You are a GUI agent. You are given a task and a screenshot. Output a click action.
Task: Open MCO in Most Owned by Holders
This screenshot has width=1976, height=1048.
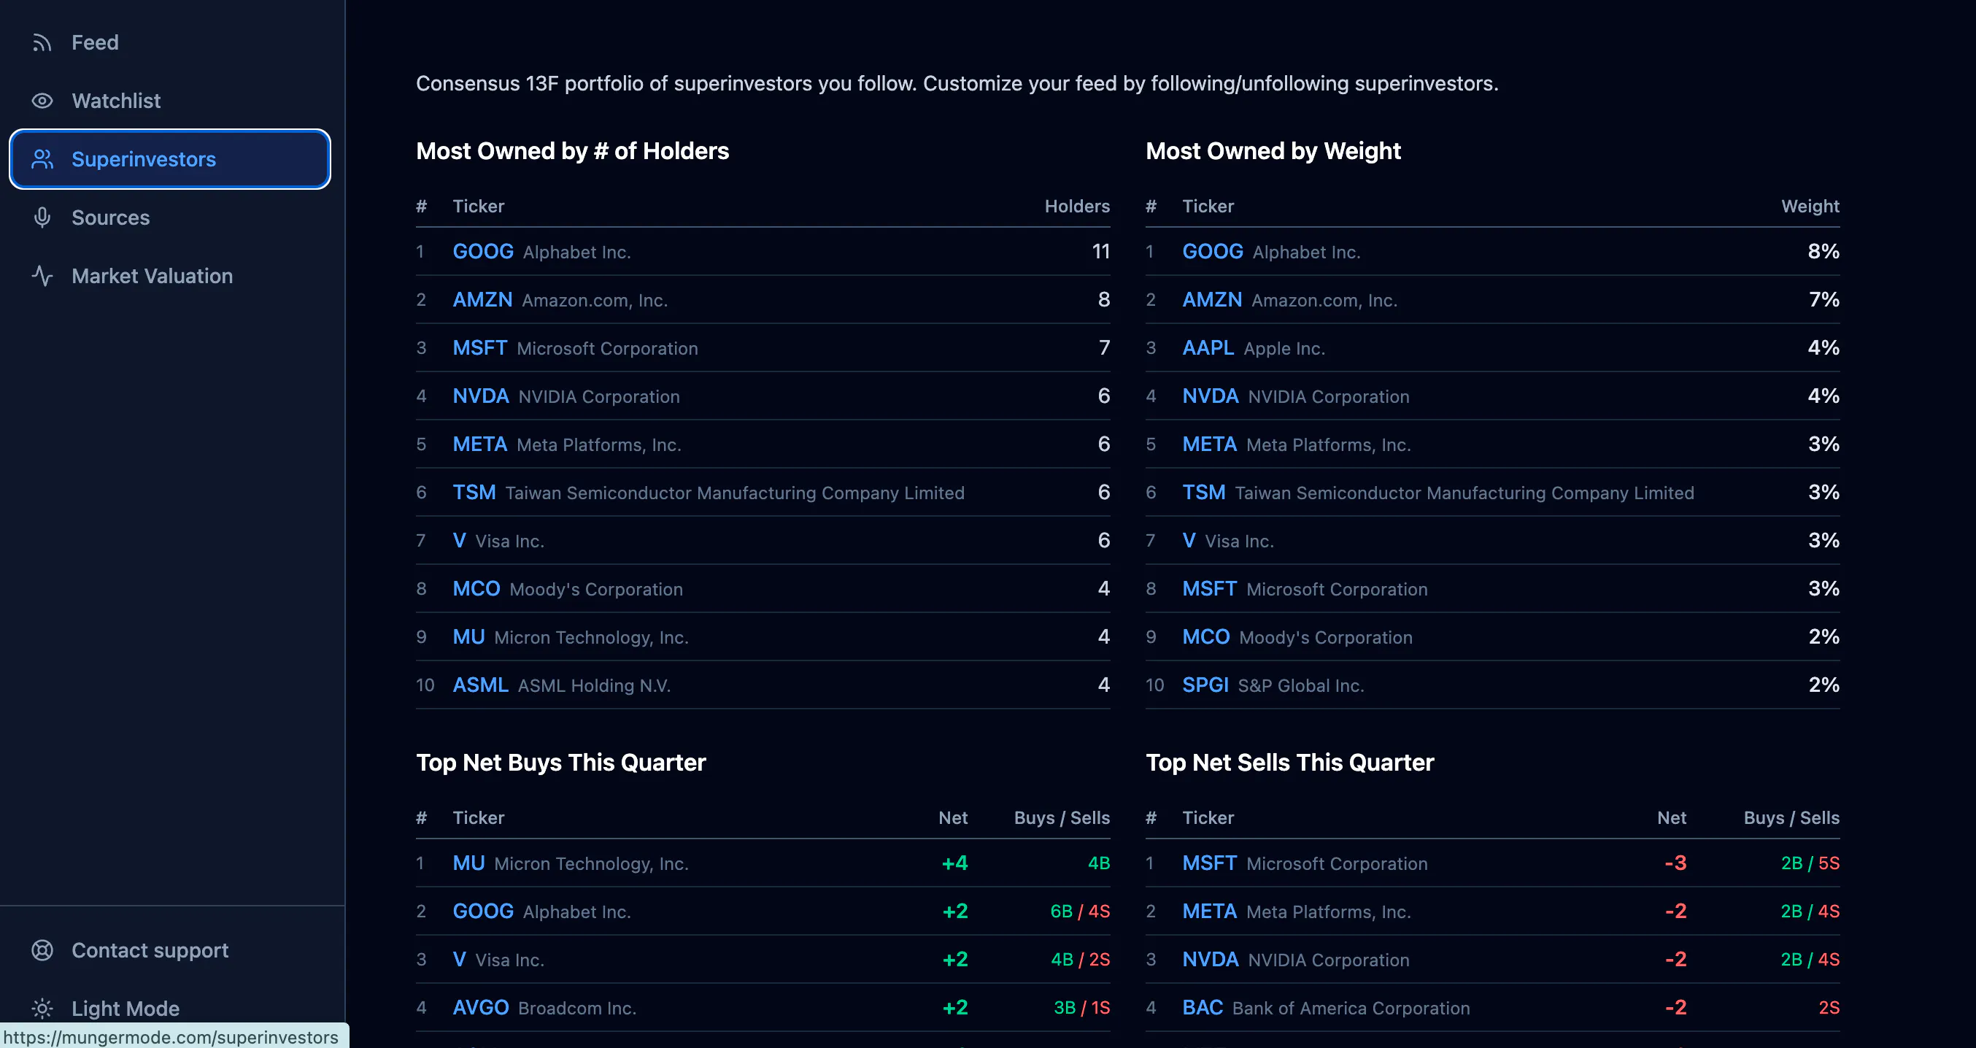(x=476, y=589)
